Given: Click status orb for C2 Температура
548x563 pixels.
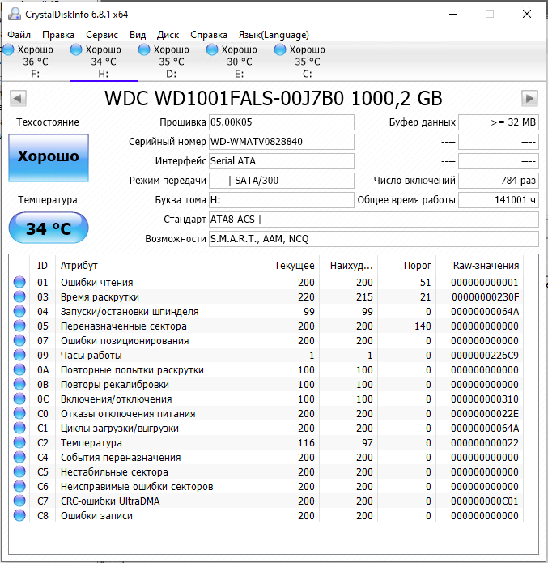Looking at the screenshot, I should 19,443.
